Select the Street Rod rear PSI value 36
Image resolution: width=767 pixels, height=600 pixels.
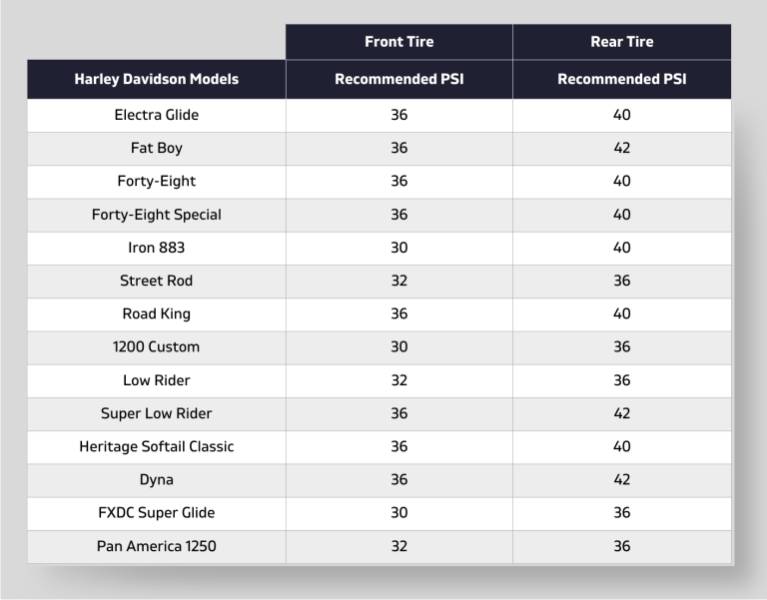point(622,281)
